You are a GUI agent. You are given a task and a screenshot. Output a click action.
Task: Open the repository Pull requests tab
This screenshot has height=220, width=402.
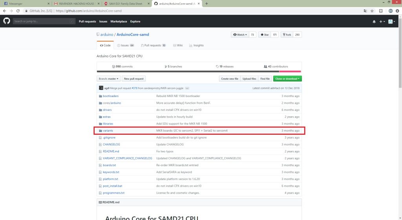point(153,46)
